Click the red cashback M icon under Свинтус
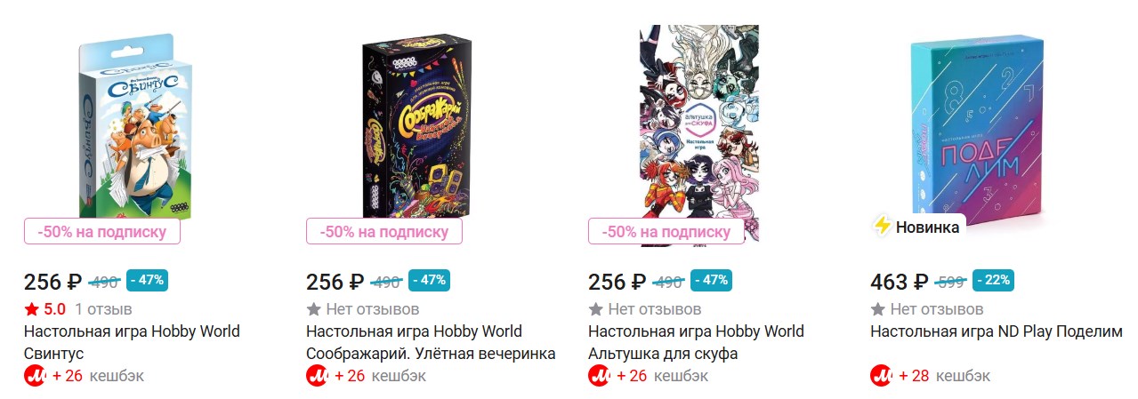Screen dimensions: 1138x399 (x=35, y=376)
